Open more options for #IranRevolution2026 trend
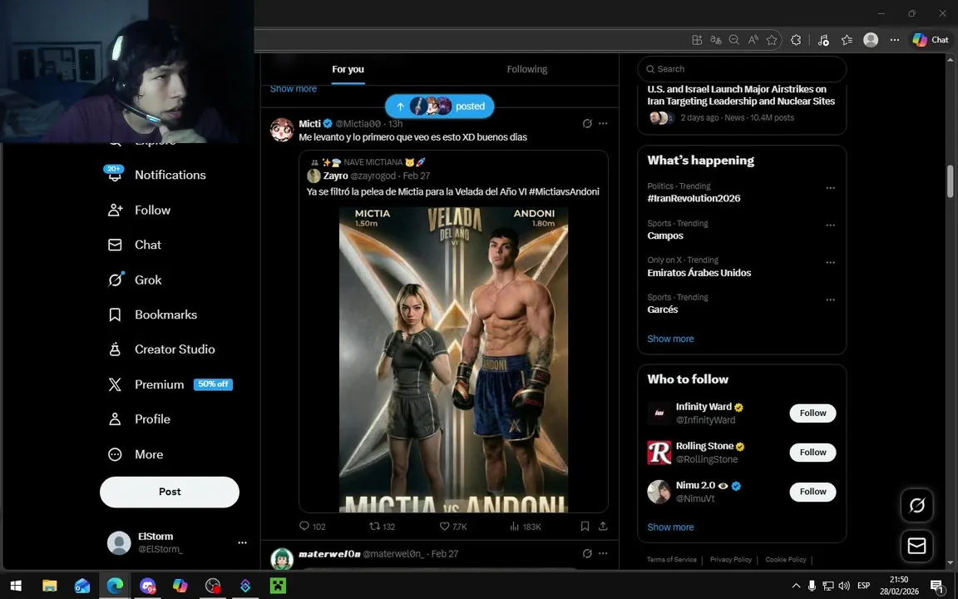Image resolution: width=958 pixels, height=599 pixels. [x=830, y=188]
